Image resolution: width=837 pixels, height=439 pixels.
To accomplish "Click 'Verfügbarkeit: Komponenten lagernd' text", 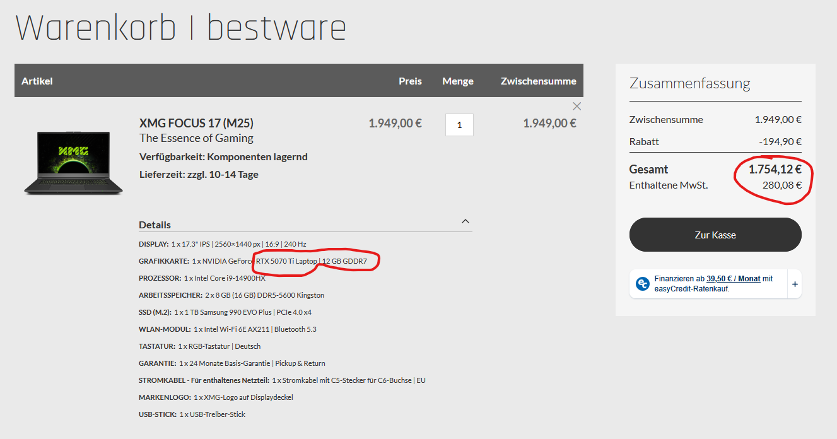I will click(x=223, y=156).
